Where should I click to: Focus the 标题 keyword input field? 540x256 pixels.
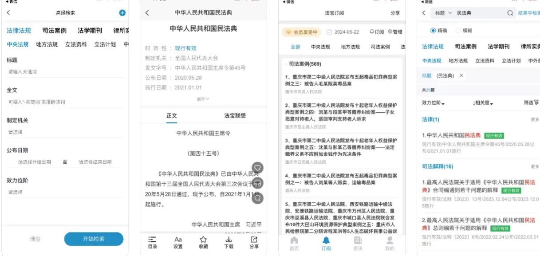(x=65, y=71)
